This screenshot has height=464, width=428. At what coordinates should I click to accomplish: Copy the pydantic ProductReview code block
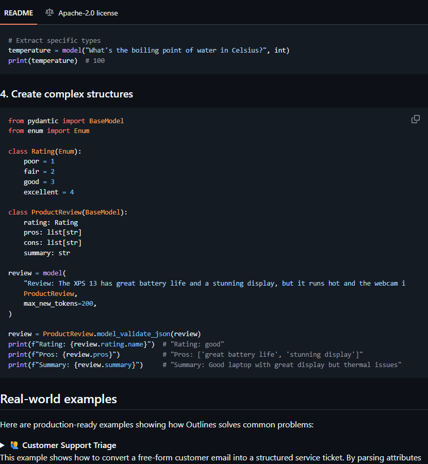(x=415, y=119)
